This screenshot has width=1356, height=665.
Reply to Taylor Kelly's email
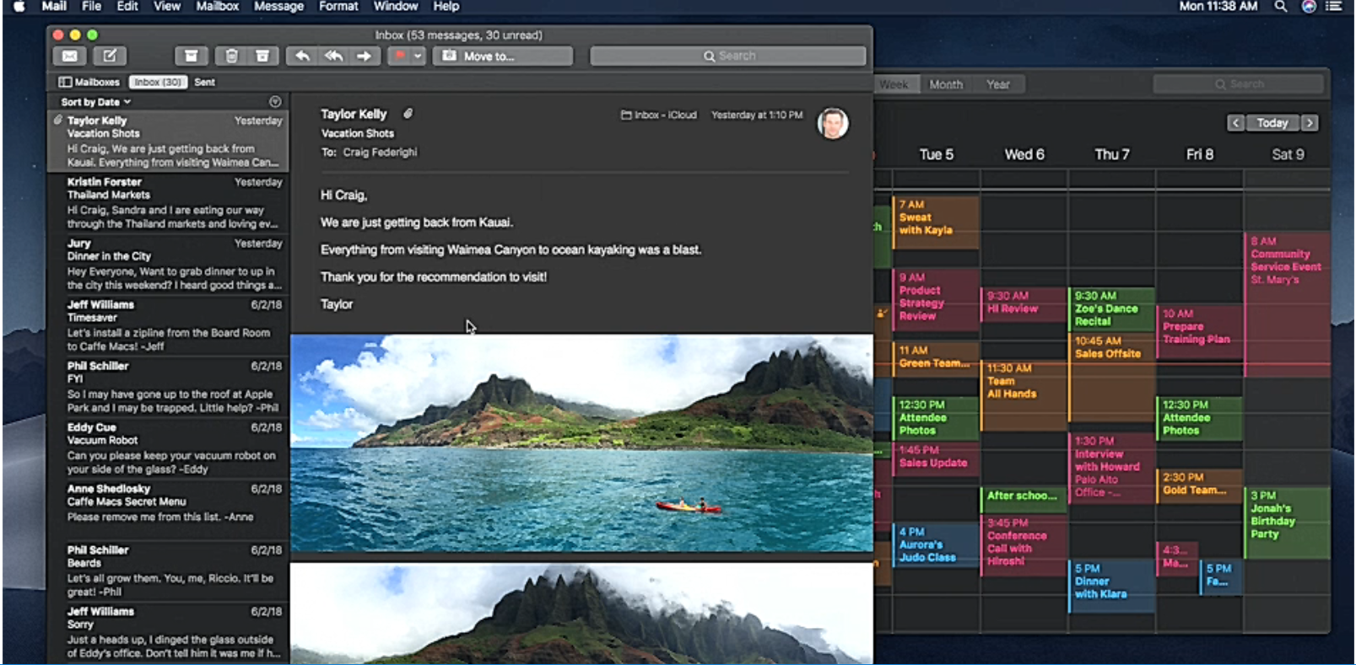point(302,56)
